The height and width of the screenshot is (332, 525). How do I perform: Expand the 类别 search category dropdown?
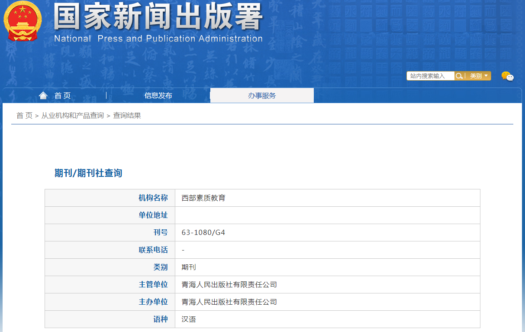(x=479, y=76)
